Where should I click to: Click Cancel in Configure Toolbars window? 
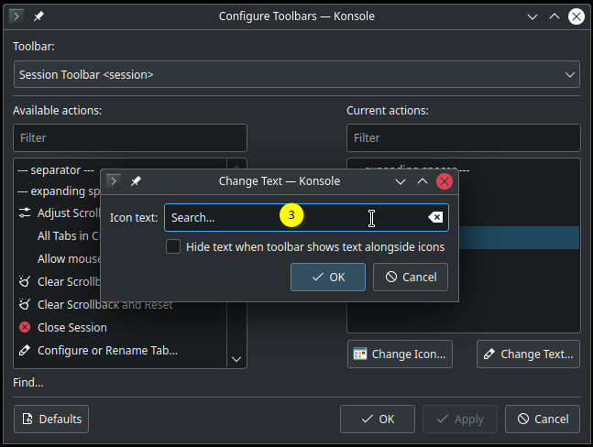point(543,419)
